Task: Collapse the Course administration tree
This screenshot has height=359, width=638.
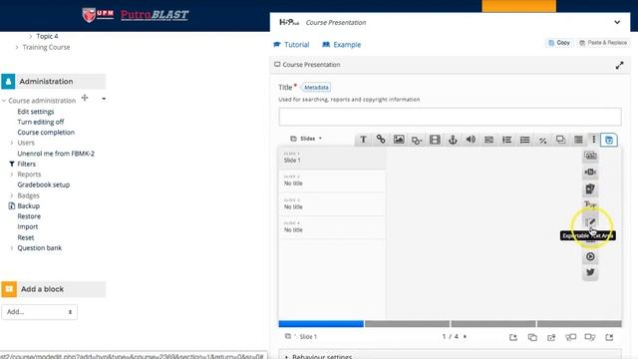Action: pyautogui.click(x=4, y=101)
